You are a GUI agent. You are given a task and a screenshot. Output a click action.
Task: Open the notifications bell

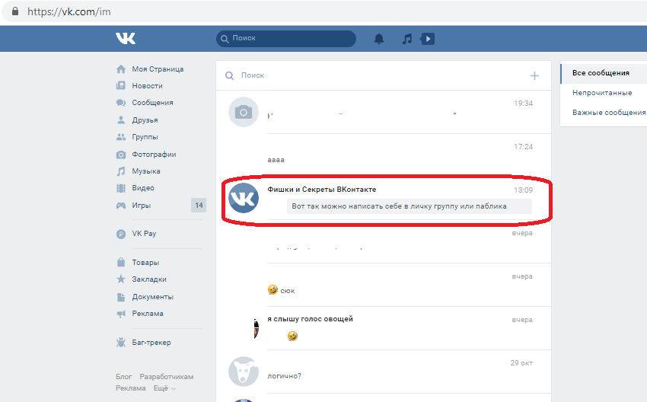tap(379, 39)
